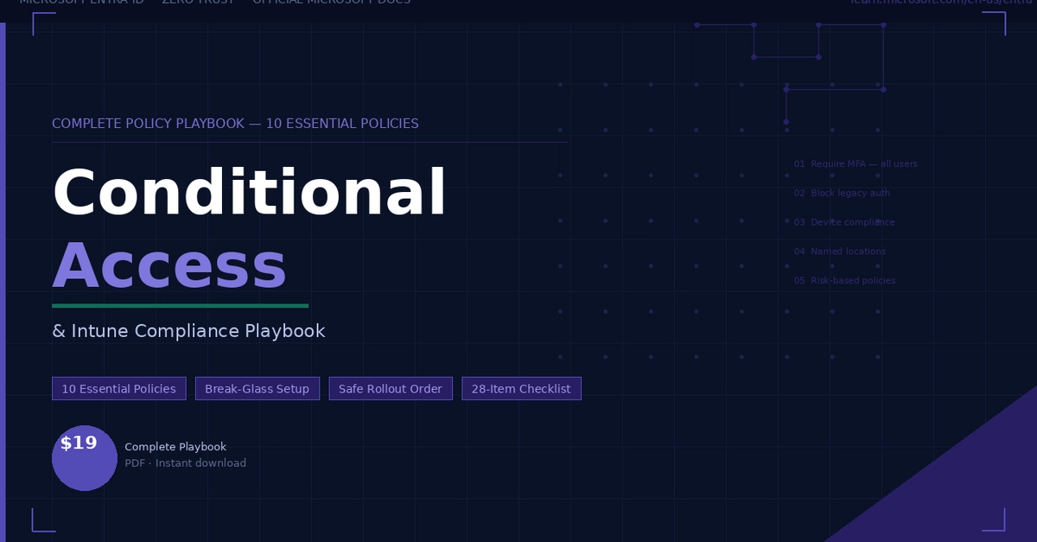Screen dimensions: 1037x542
Task: Click "PDF · Instant download" text
Action: click(185, 463)
